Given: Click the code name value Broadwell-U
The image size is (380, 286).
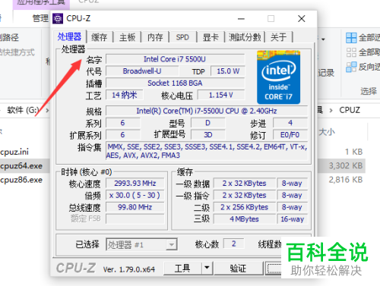Looking at the screenshot, I should [x=142, y=71].
